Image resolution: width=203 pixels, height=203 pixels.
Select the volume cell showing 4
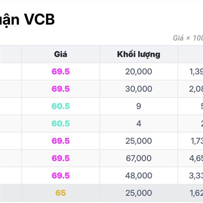138,123
